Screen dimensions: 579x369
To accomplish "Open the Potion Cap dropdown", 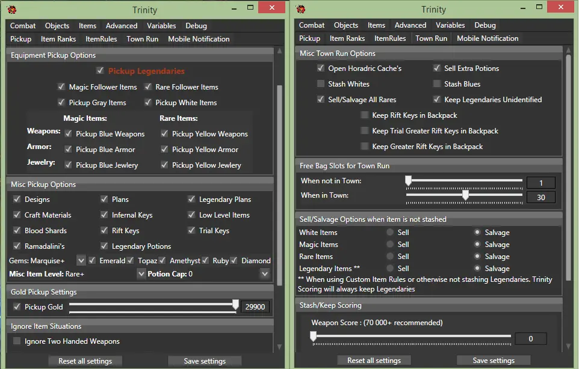I will (265, 274).
